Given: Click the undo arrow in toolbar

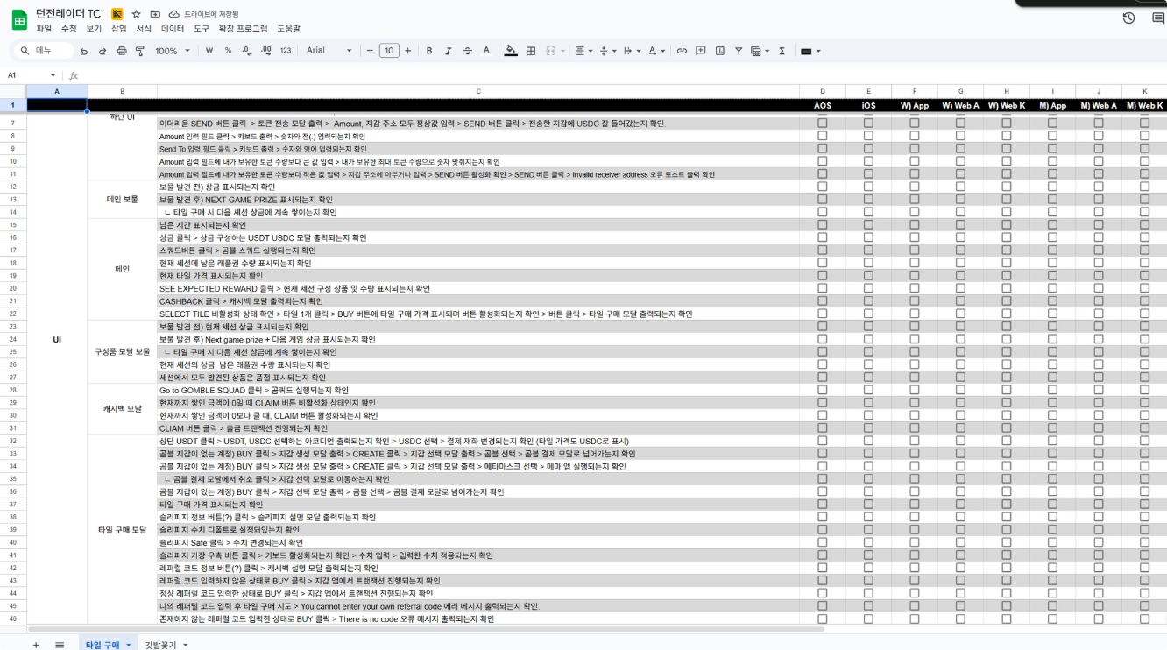Looking at the screenshot, I should pos(84,51).
